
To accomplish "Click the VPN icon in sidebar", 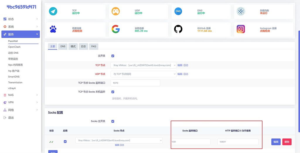I will [x=5, y=102].
